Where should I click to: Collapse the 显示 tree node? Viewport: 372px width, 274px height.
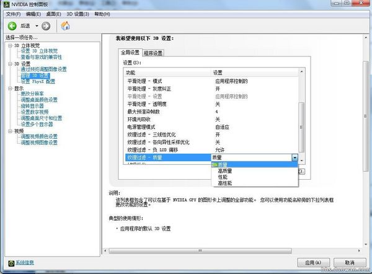(x=10, y=89)
